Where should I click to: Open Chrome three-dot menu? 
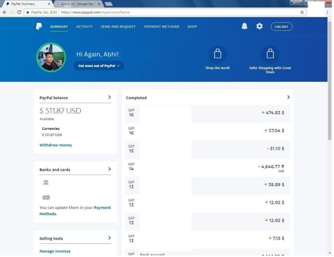click(x=327, y=12)
